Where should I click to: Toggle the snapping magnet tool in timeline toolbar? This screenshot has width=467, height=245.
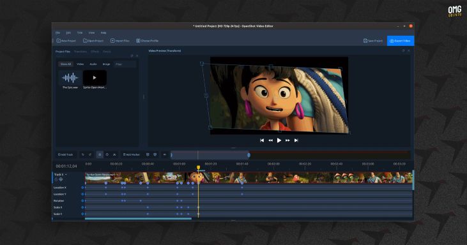(100, 154)
